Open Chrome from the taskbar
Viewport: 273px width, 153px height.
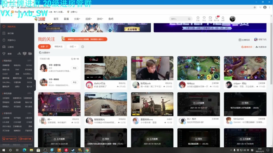[87, 150]
